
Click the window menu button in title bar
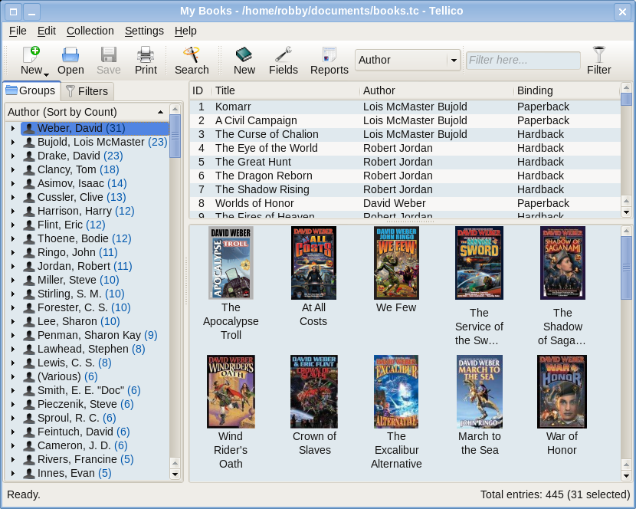(13, 12)
